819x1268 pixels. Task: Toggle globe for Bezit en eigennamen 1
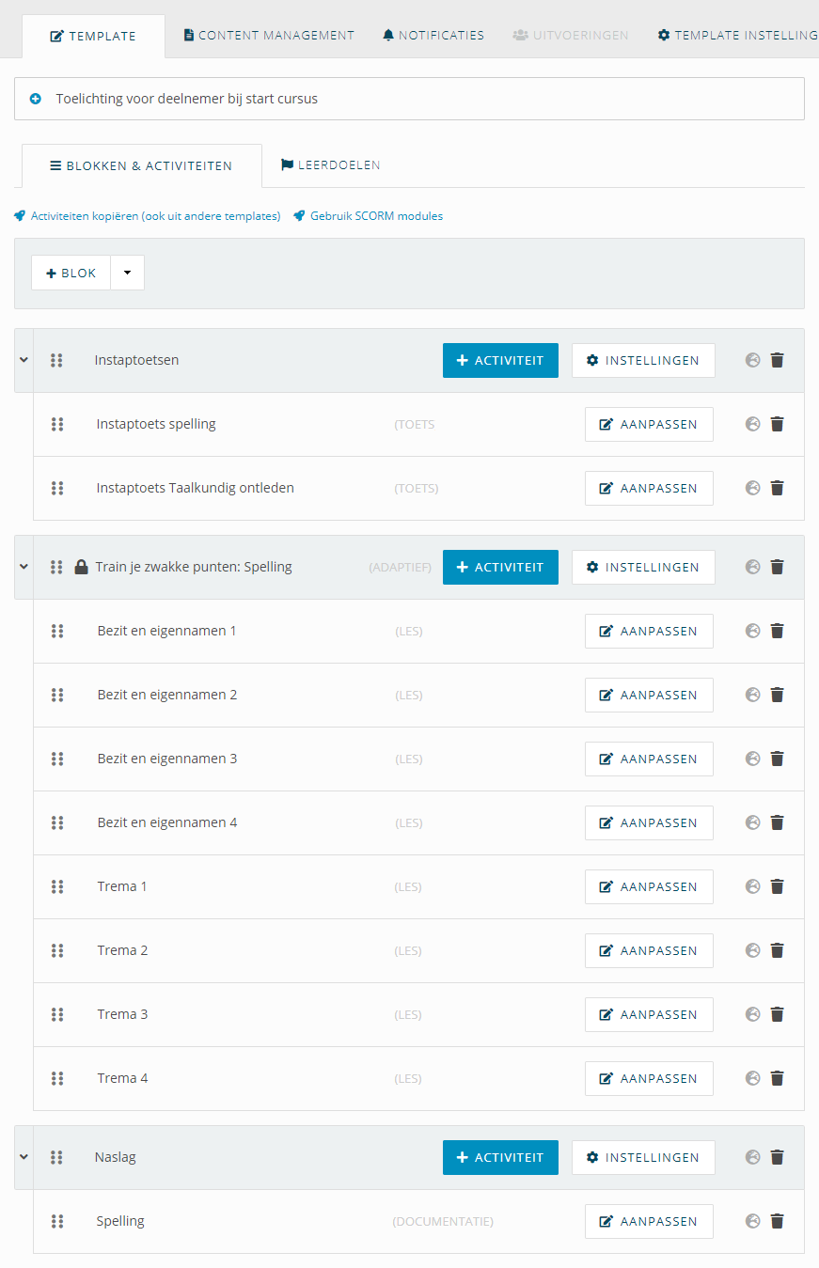[x=752, y=631]
